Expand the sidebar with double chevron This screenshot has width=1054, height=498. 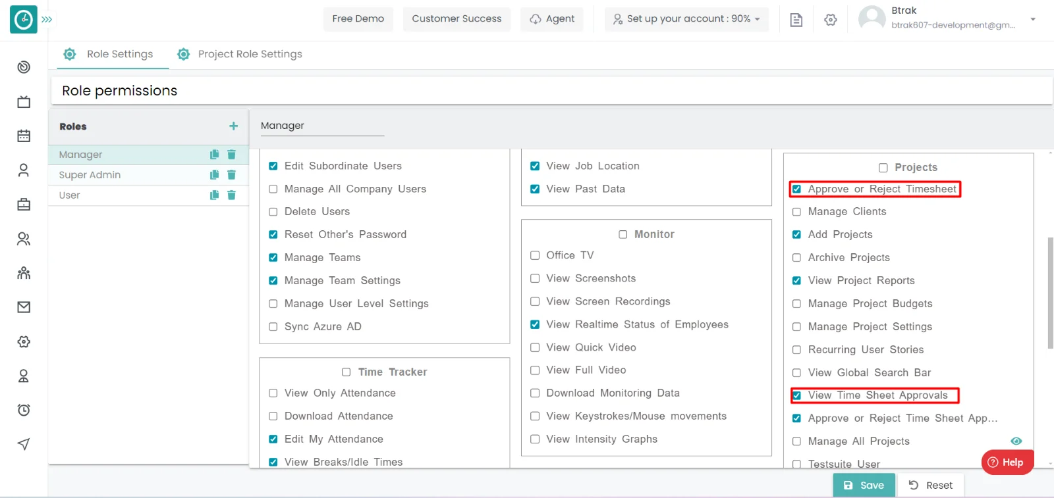pyautogui.click(x=47, y=20)
